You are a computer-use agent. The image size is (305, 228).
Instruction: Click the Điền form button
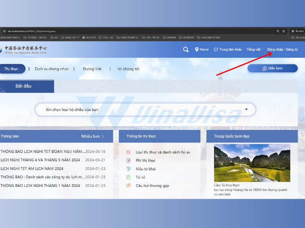coord(272,68)
